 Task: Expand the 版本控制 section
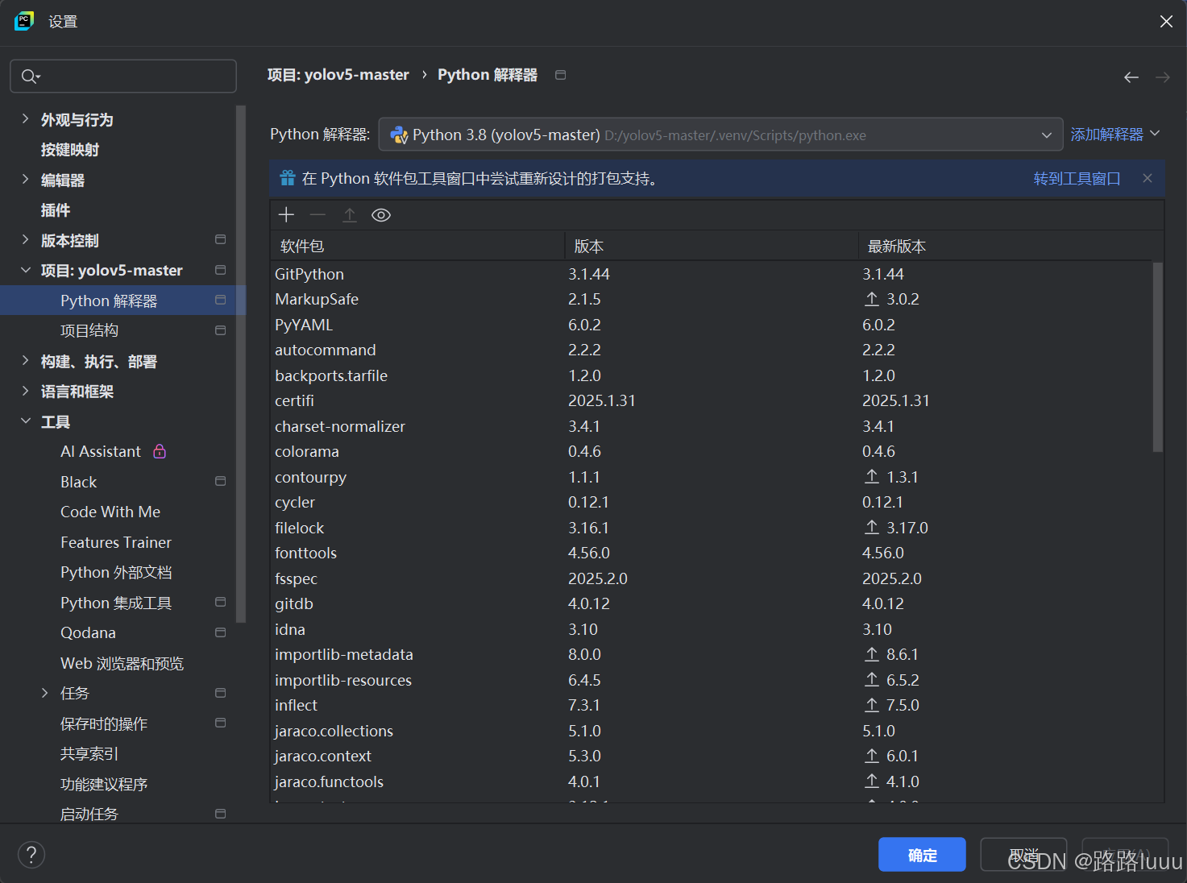25,240
